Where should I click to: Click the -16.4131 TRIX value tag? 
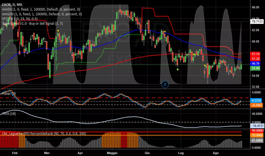pyautogui.click(x=257, y=126)
